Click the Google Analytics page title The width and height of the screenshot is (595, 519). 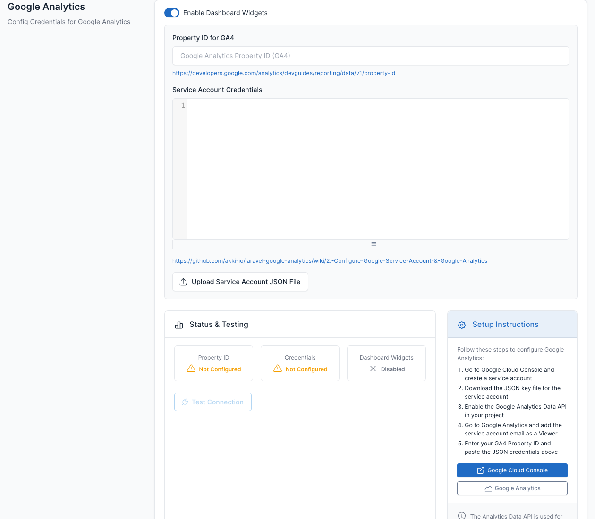(x=46, y=7)
